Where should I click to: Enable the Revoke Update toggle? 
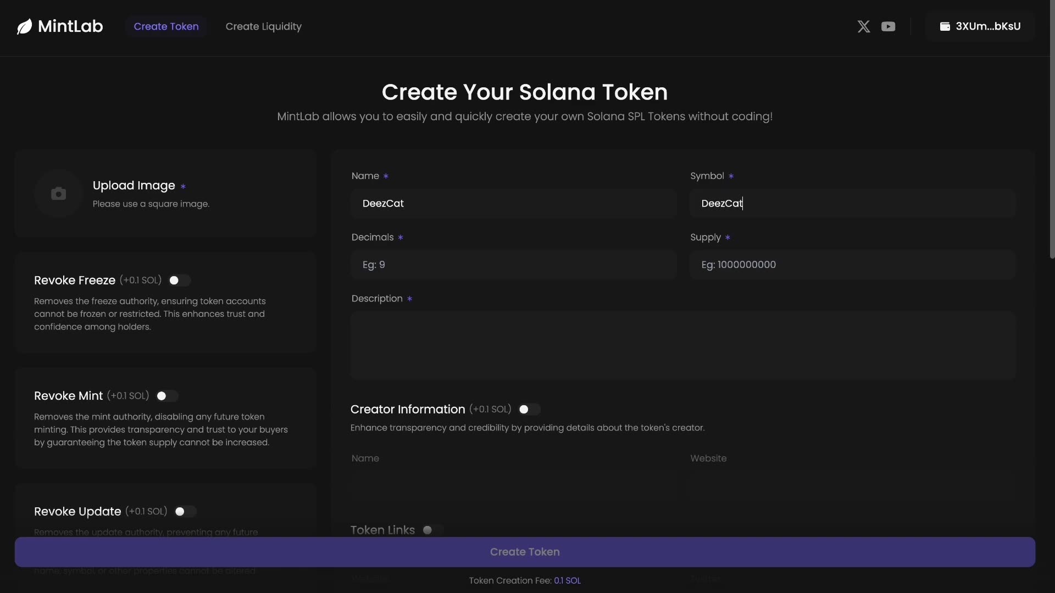pyautogui.click(x=185, y=511)
